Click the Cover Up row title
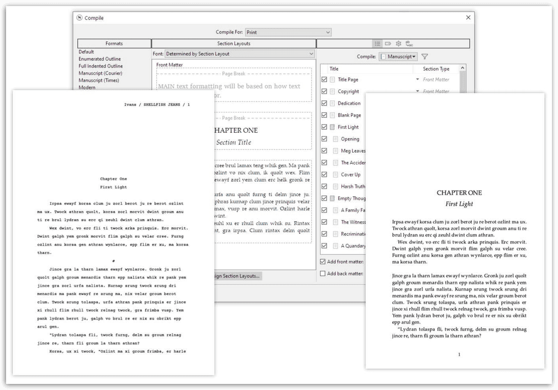The width and height of the screenshot is (558, 390). pyautogui.click(x=351, y=174)
